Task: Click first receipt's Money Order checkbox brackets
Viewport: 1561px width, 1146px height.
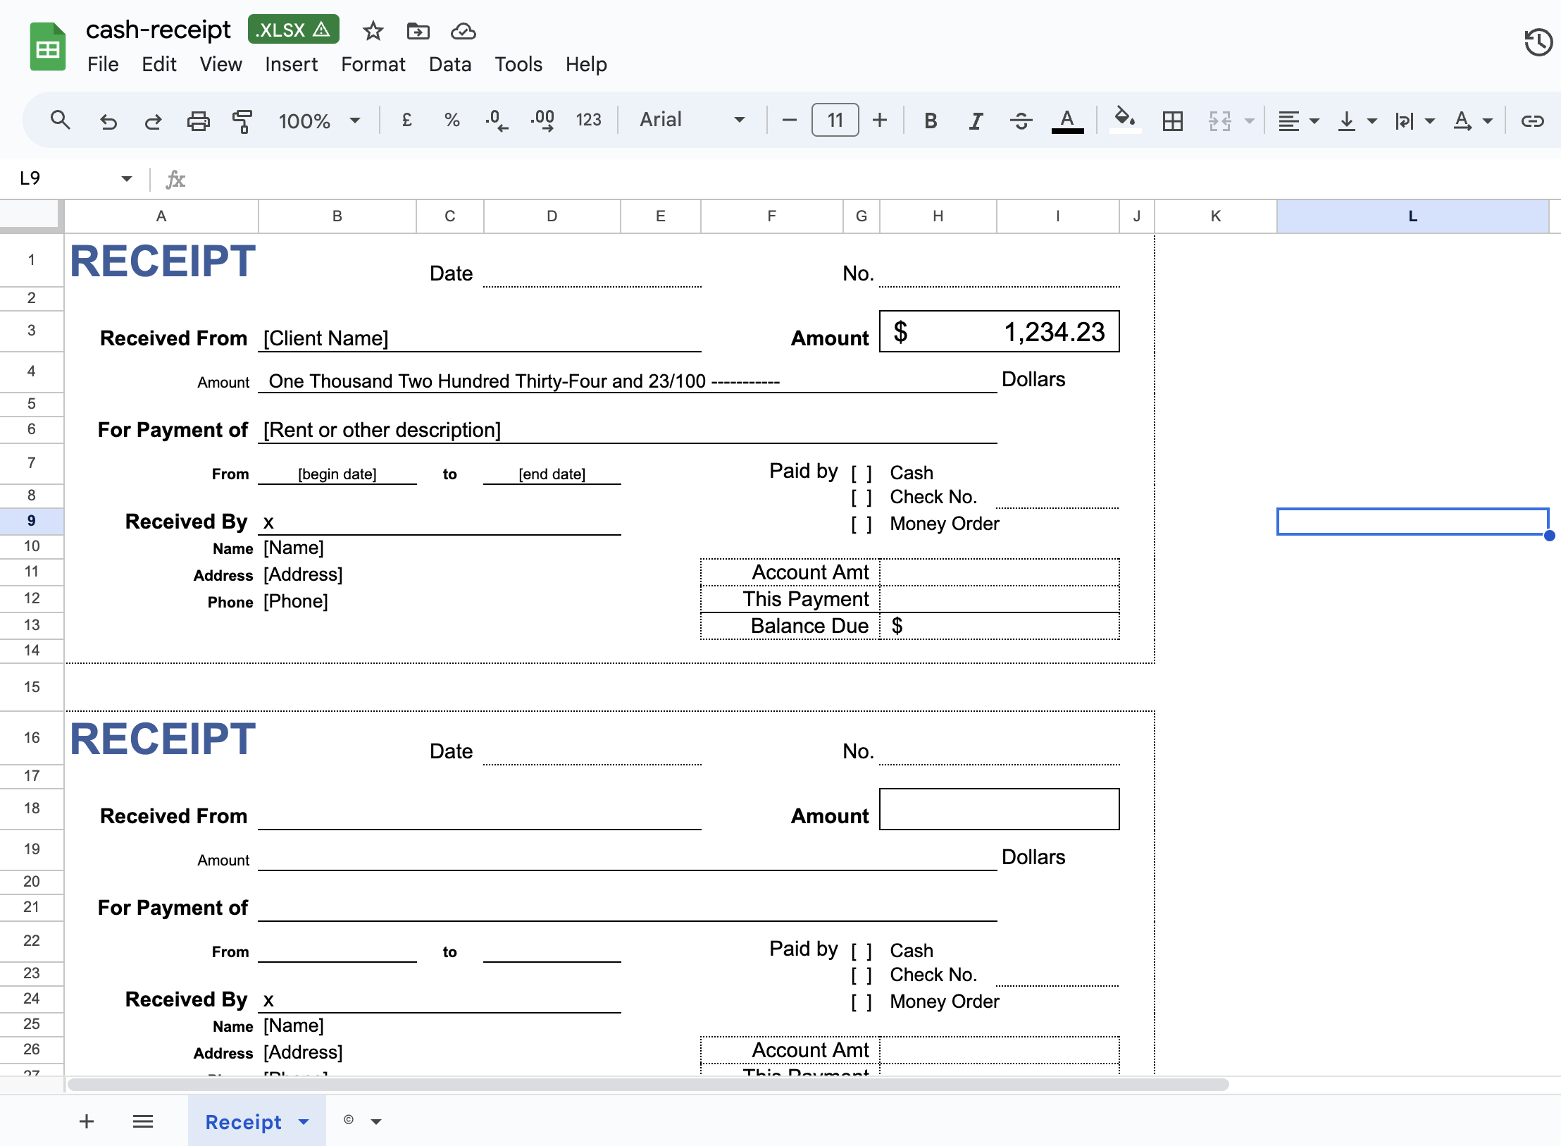Action: tap(861, 524)
